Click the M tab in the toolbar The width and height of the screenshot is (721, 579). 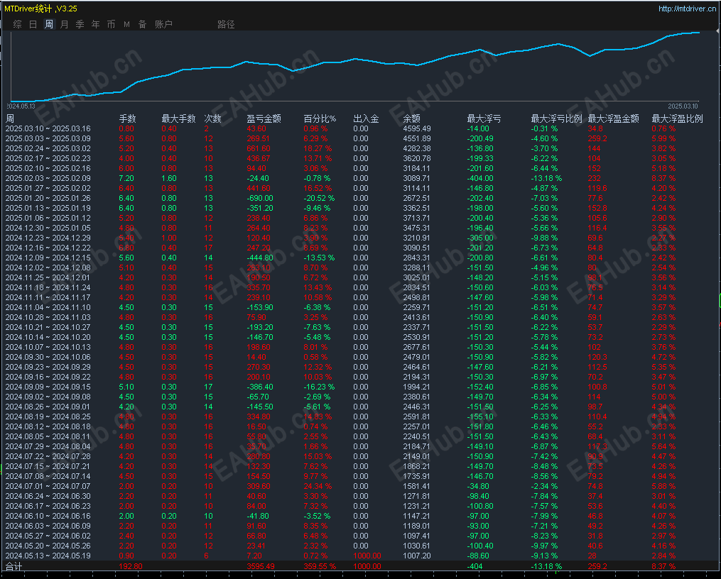pos(126,24)
